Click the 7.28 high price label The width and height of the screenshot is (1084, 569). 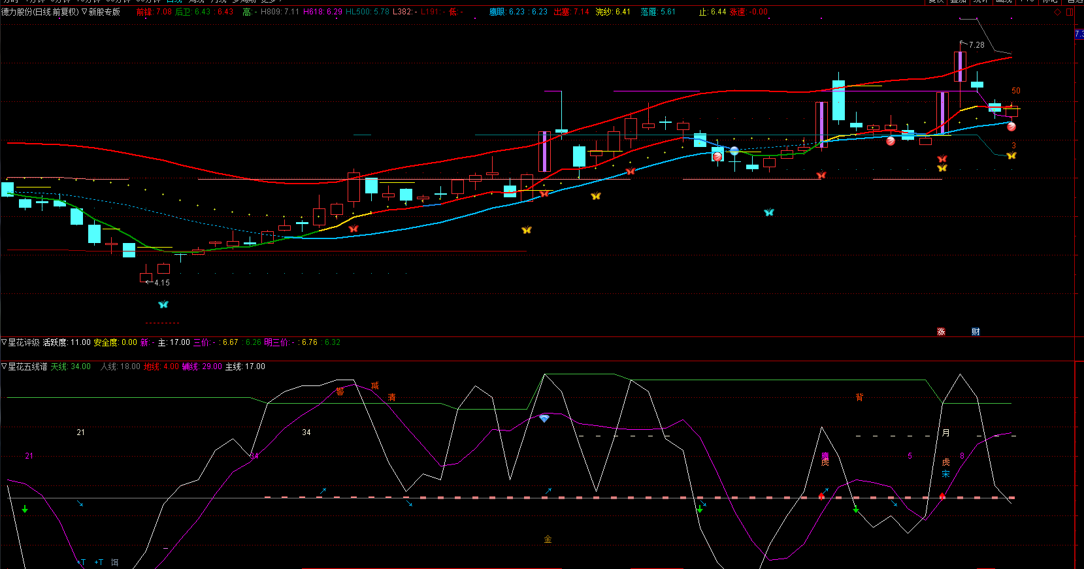click(977, 45)
